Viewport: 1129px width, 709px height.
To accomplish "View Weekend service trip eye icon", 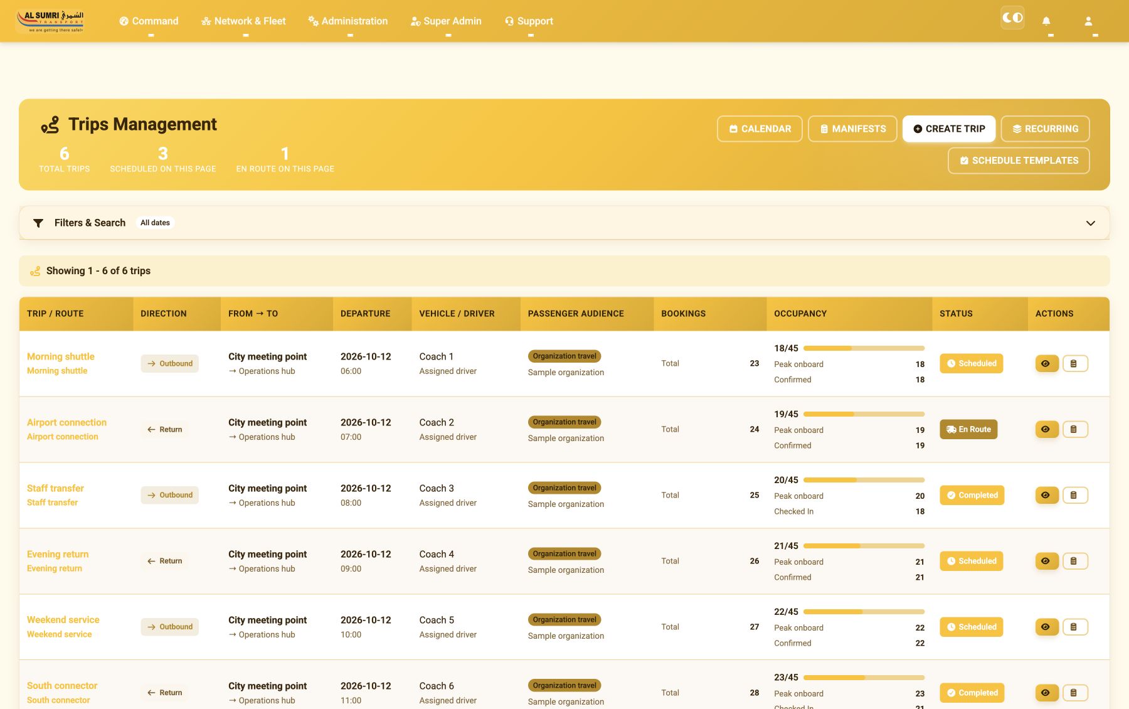I will 1047,627.
